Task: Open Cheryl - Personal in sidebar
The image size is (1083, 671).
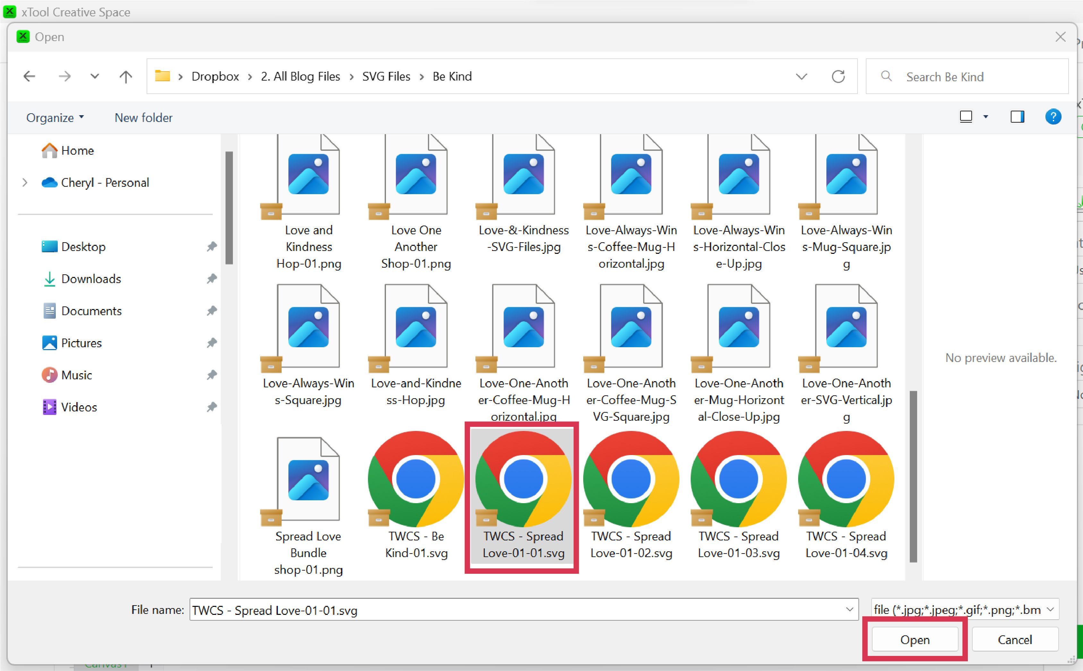Action: (95, 182)
